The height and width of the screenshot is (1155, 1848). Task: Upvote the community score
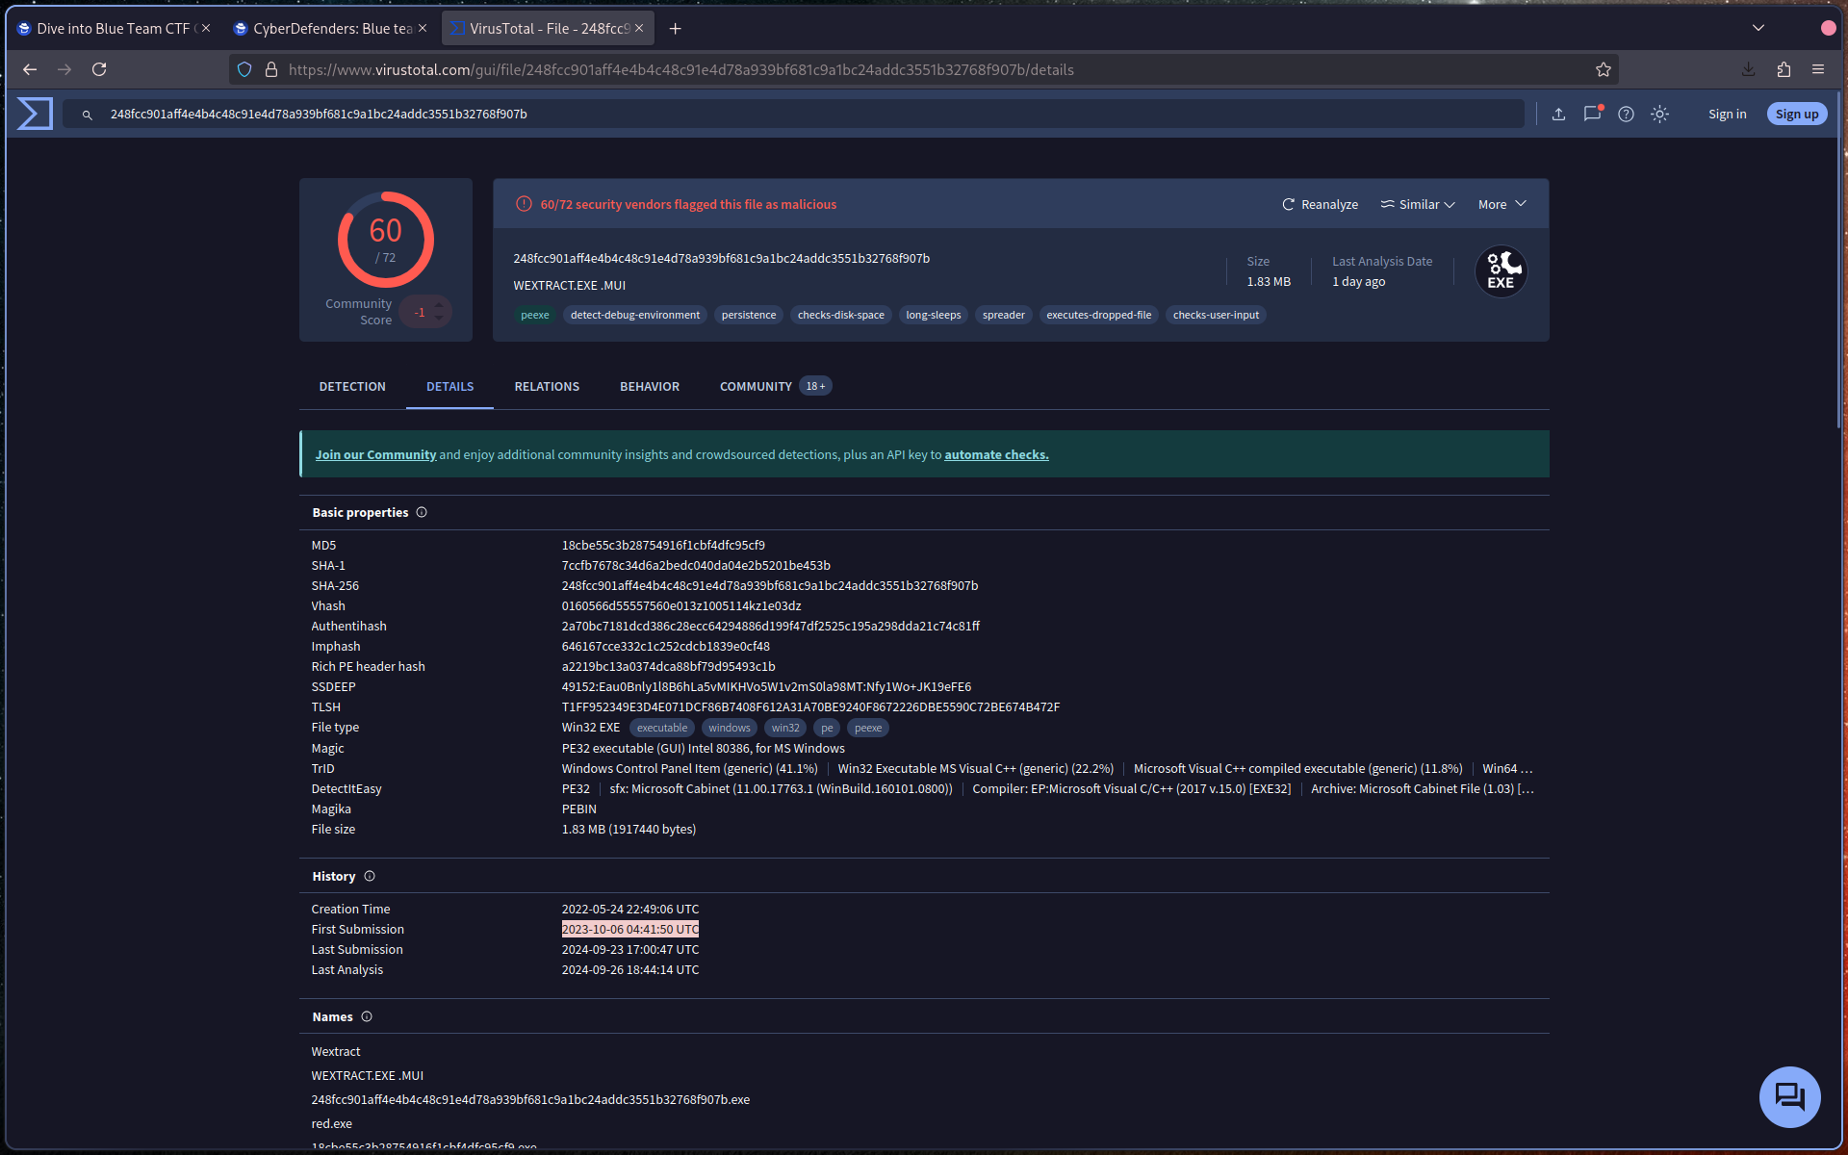click(x=439, y=305)
